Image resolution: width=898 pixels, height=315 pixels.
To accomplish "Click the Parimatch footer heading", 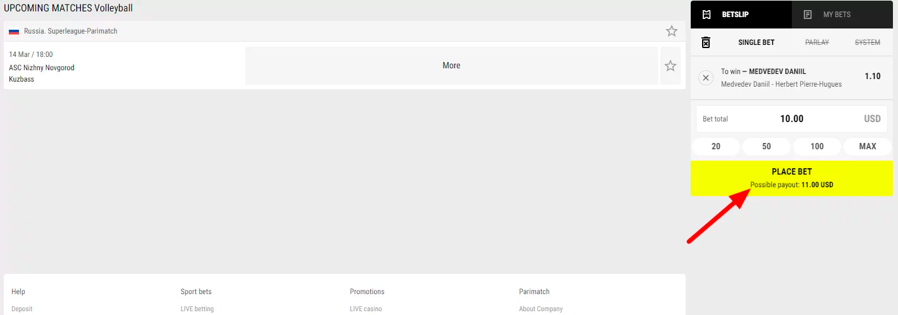I will click(x=535, y=292).
